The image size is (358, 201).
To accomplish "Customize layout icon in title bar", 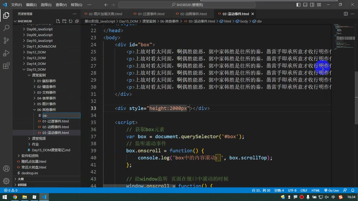I will coord(319,5).
